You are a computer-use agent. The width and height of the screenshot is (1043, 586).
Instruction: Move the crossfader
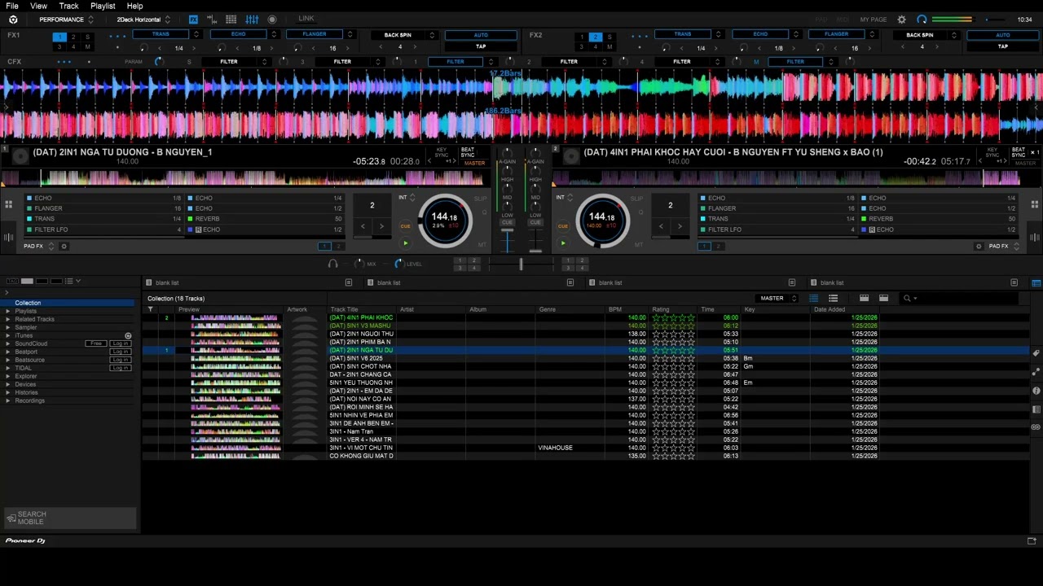click(521, 264)
